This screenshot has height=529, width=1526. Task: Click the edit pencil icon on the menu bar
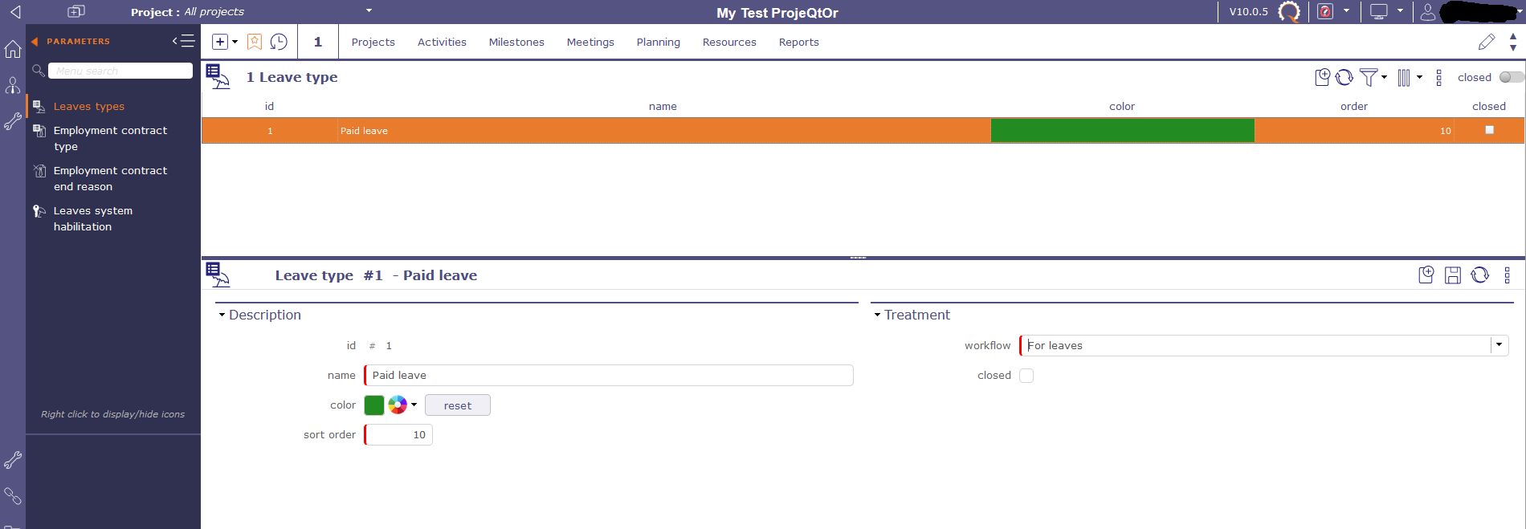(x=1487, y=42)
